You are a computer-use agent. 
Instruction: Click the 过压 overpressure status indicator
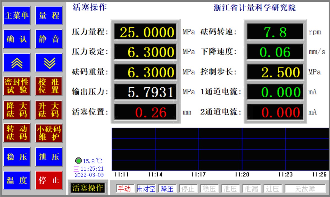coord(273,189)
